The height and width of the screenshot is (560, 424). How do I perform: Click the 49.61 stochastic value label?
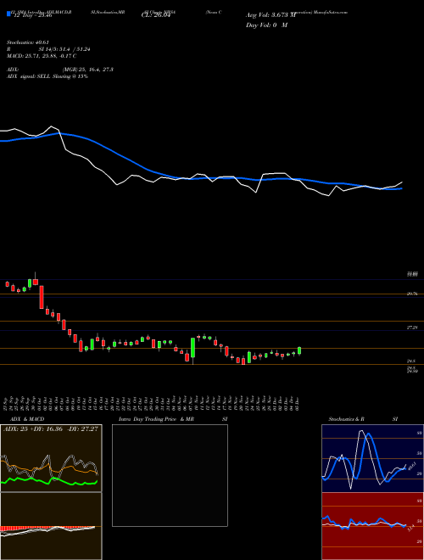pos(411,467)
